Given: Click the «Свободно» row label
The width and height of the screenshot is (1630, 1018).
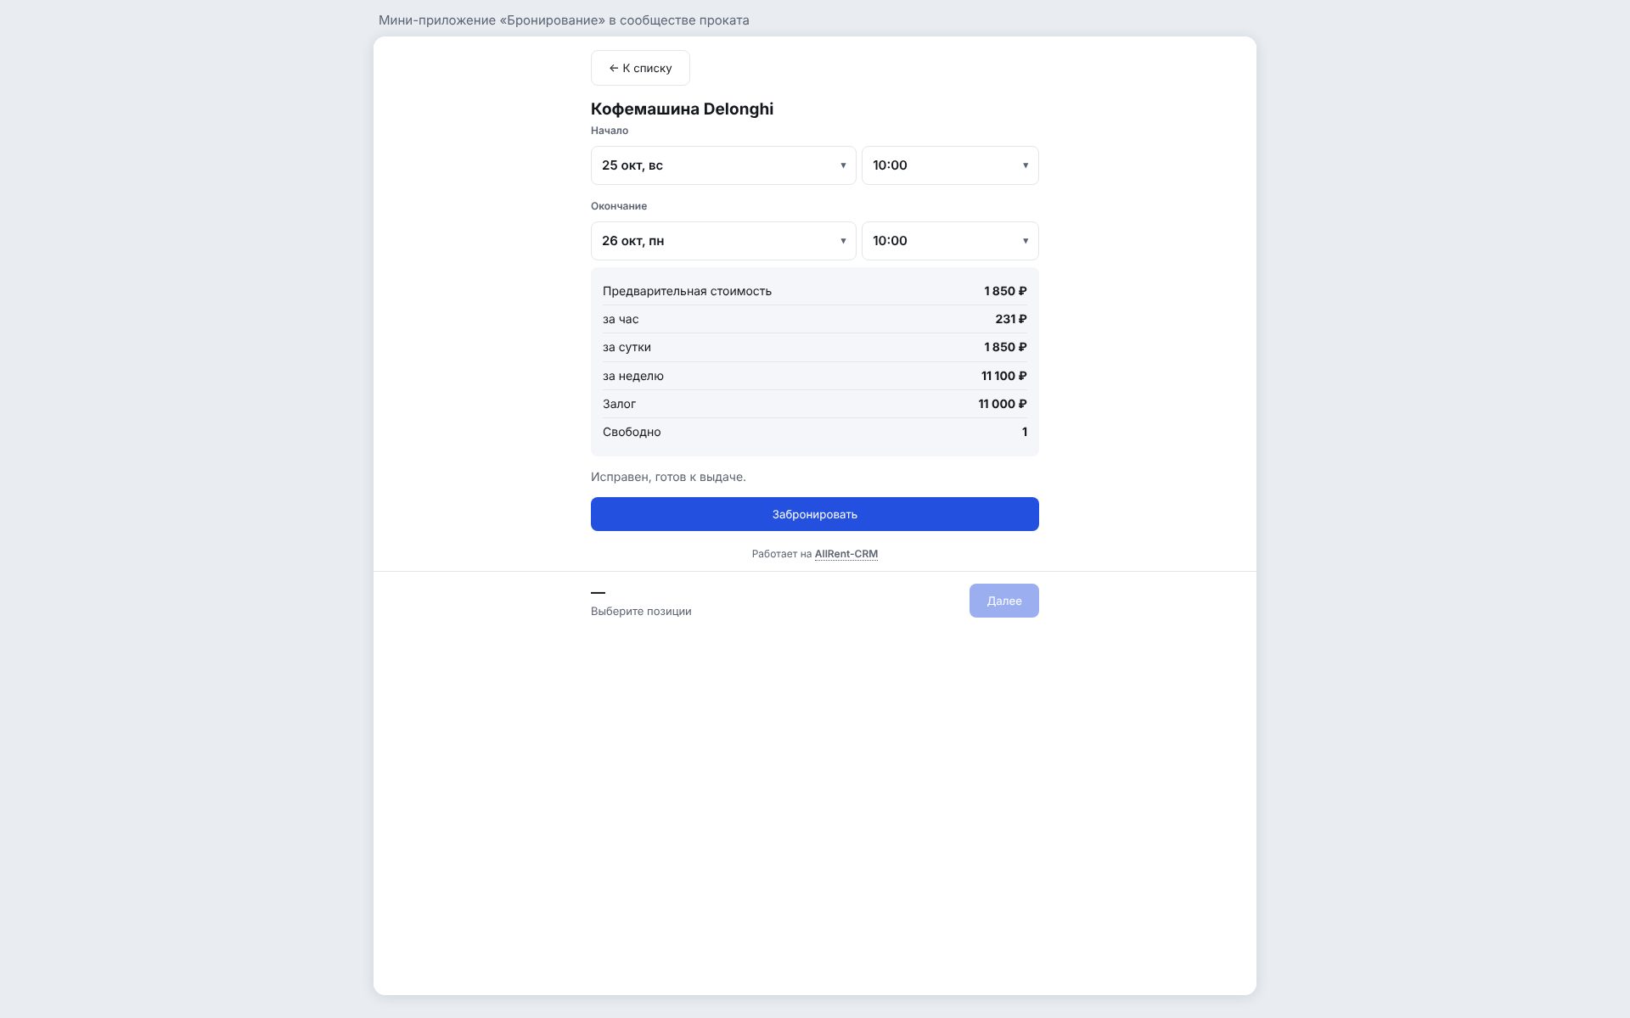Looking at the screenshot, I should (x=632, y=432).
